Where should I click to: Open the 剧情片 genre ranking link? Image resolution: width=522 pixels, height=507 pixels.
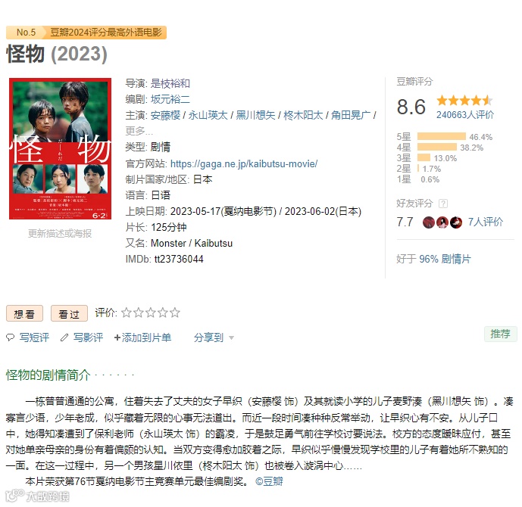point(456,259)
